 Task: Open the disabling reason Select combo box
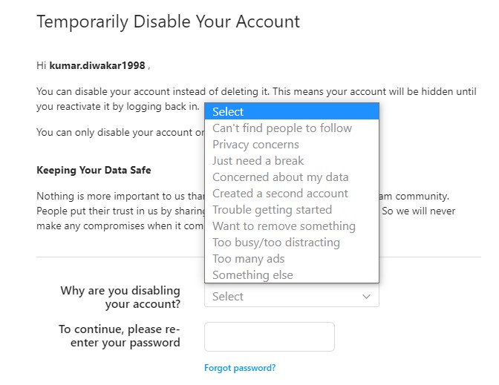[282, 297]
